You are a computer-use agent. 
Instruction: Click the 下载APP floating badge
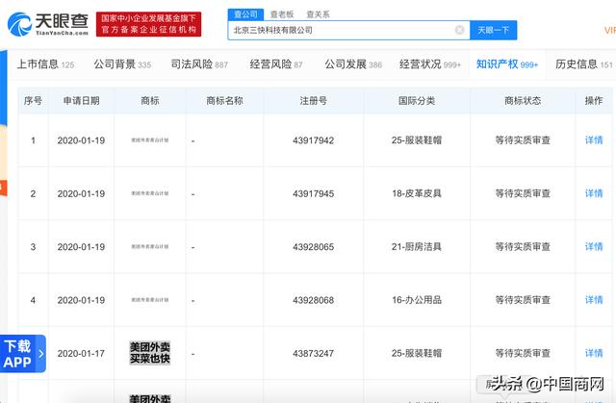17,353
